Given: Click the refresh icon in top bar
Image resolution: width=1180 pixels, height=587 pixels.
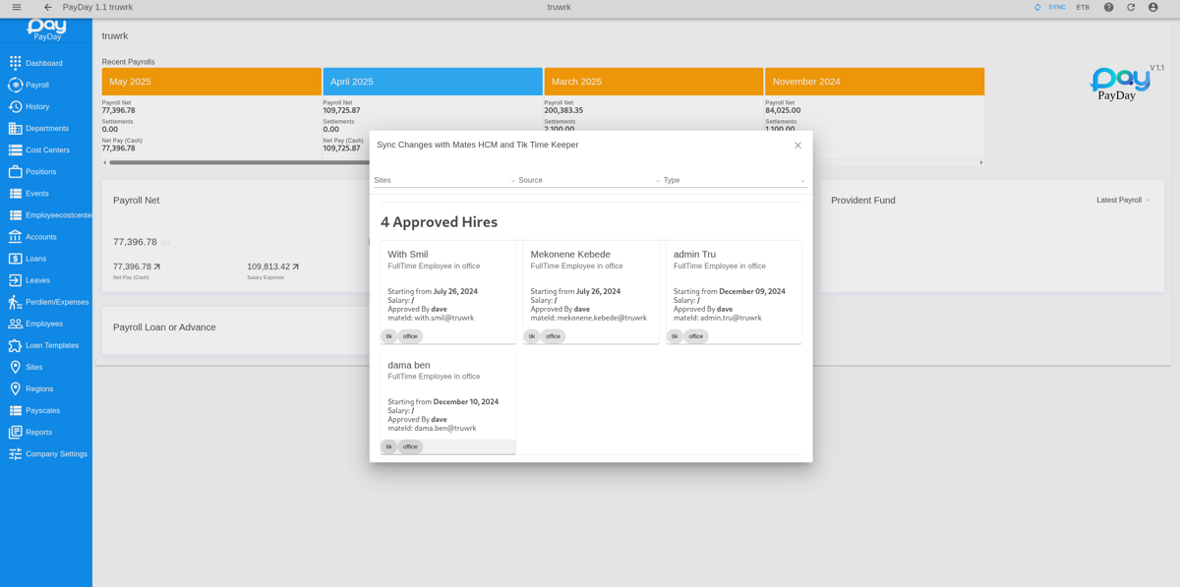Looking at the screenshot, I should 1131,7.
